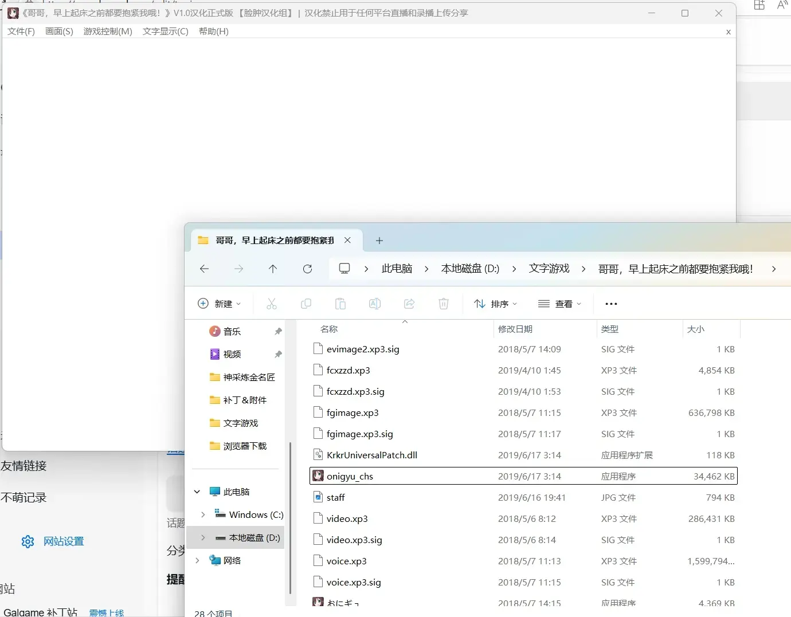This screenshot has height=617, width=791.
Task: Open the 神采炼金名匠 folder in sidebar
Action: pyautogui.click(x=242, y=378)
